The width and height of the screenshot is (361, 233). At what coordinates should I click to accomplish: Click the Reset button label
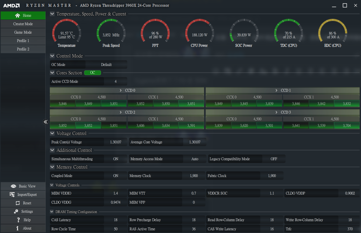click(x=27, y=203)
